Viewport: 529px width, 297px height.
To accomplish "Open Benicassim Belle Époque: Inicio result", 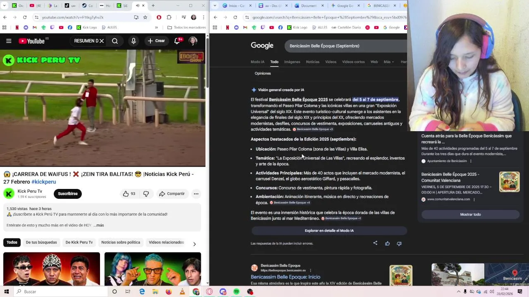I will pyautogui.click(x=286, y=277).
